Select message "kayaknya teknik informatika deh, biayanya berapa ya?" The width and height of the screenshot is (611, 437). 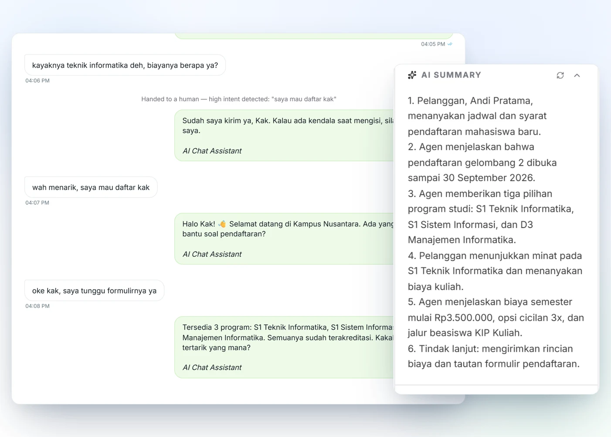[125, 65]
